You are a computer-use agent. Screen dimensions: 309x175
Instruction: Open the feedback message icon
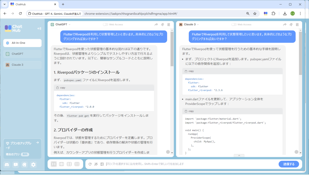point(16,165)
